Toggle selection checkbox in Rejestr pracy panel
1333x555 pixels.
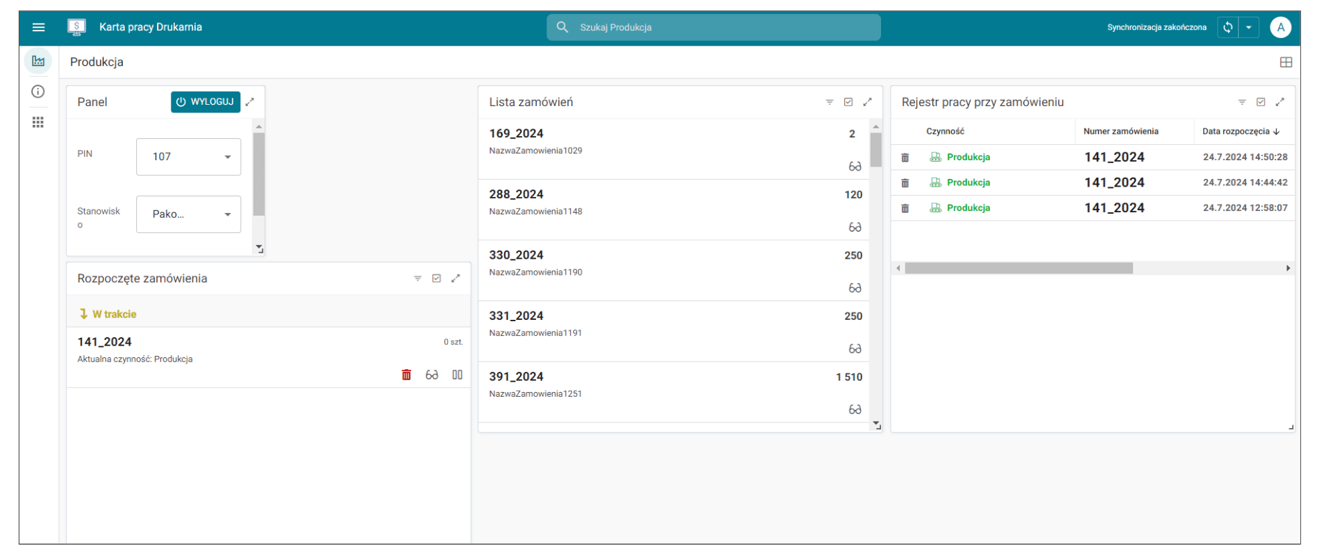point(1261,102)
